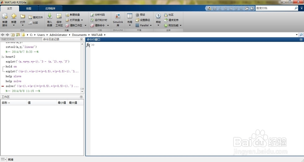Open the Parallel dropdown

coord(151,26)
